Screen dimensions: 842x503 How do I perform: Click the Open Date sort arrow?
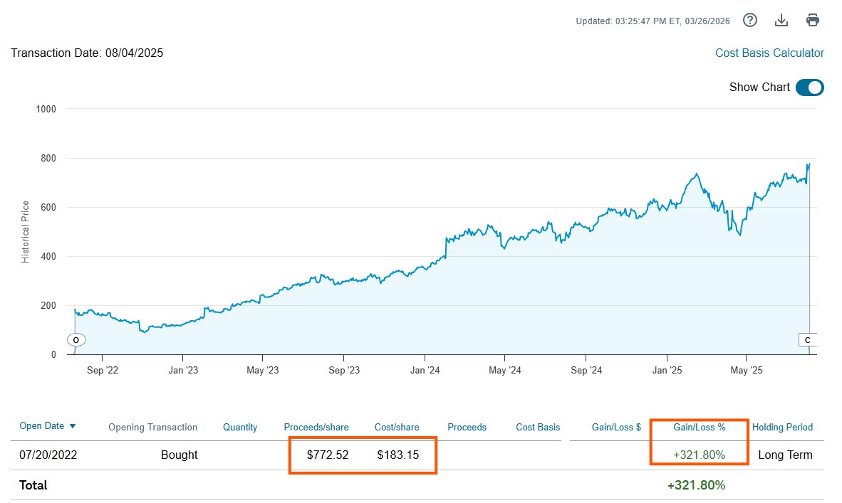[73, 425]
